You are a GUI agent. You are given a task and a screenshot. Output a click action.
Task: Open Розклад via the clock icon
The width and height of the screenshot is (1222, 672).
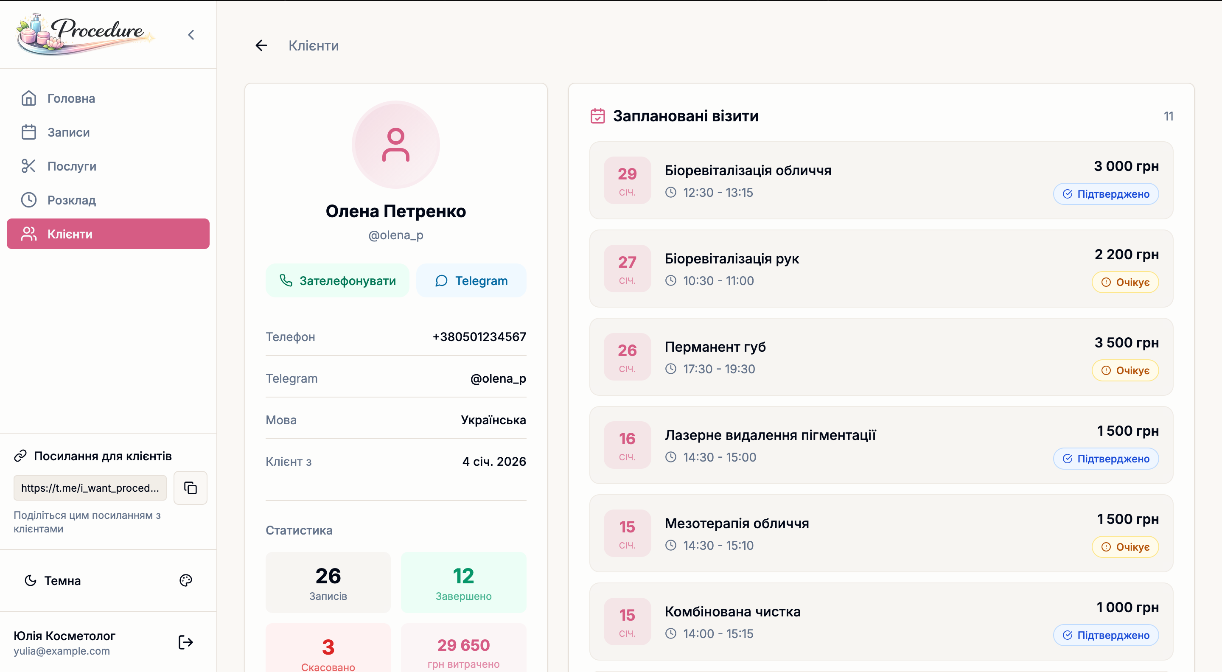[x=28, y=200]
